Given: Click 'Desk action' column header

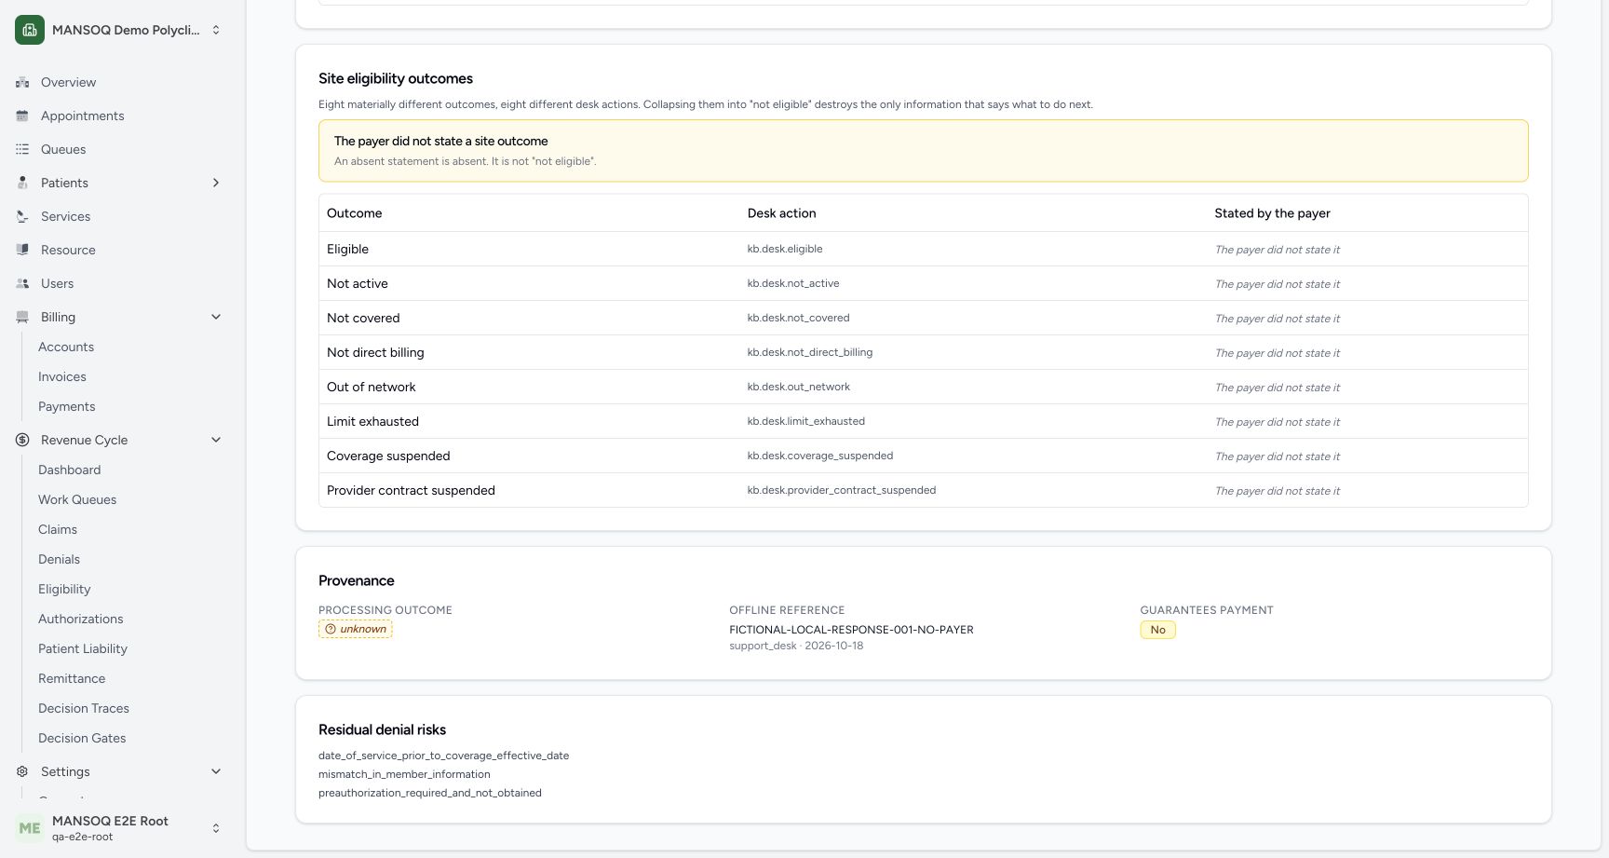Looking at the screenshot, I should [x=781, y=213].
